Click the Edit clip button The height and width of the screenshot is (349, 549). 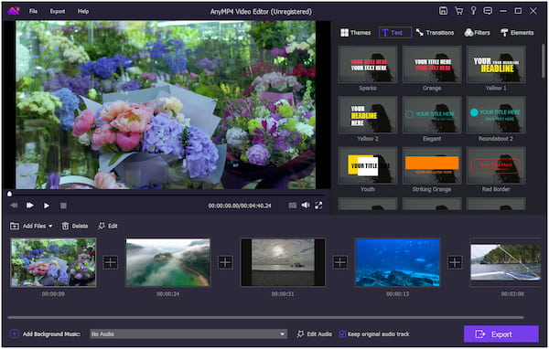[x=107, y=226]
